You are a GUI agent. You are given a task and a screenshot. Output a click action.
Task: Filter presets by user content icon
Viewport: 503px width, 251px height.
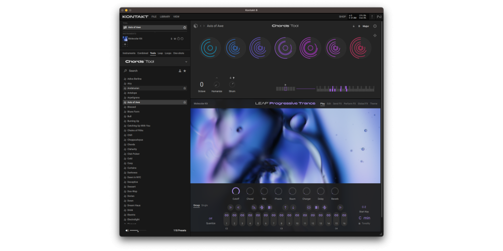(180, 71)
